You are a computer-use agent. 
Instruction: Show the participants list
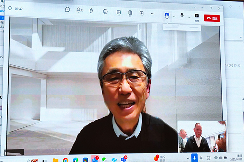[x=79, y=10]
